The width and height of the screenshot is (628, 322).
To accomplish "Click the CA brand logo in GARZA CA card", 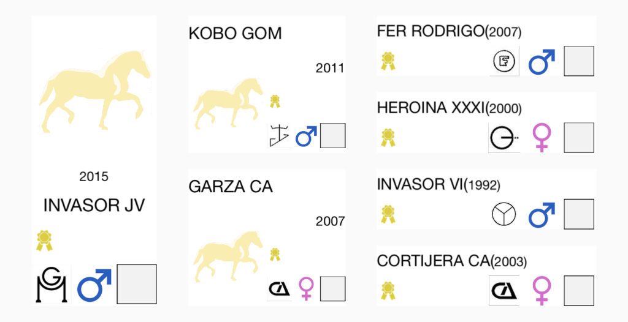I will click(x=279, y=288).
